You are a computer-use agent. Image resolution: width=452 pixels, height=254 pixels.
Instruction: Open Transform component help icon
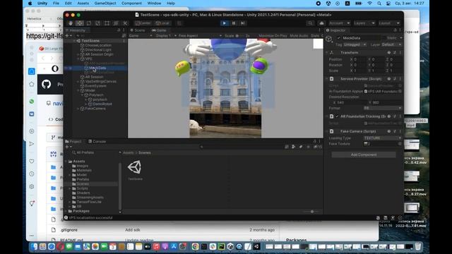click(389, 53)
